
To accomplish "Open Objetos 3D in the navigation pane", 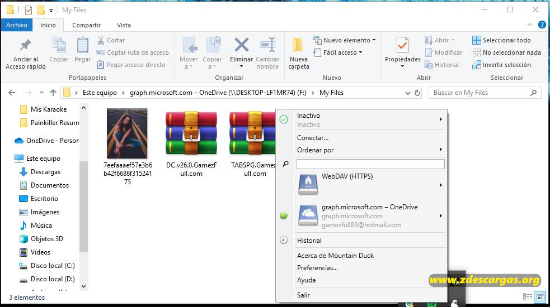I will (x=41, y=239).
